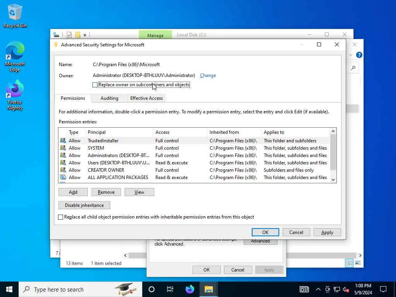Click the Applies to column header
Screen dimensions: 396x297
pyautogui.click(x=295, y=132)
